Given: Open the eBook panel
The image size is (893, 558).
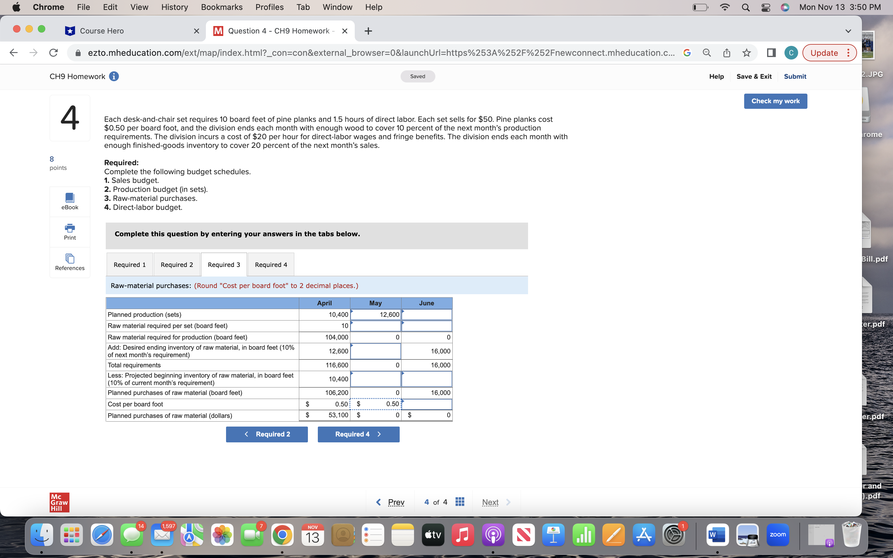Looking at the screenshot, I should pyautogui.click(x=69, y=201).
